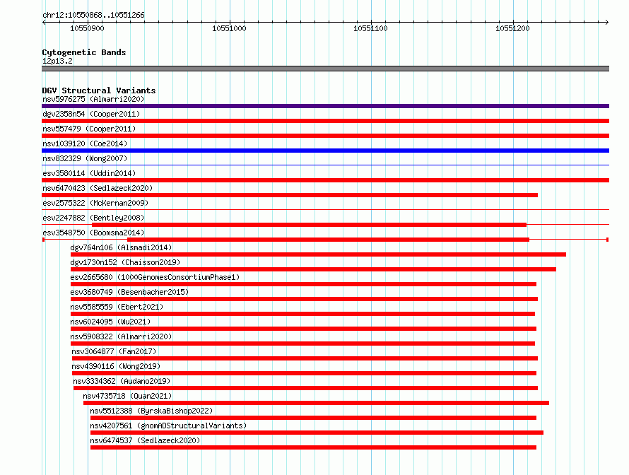Image resolution: width=629 pixels, height=475 pixels.
Task: Click the thick esv2247882 variant bar
Action: 309,225
